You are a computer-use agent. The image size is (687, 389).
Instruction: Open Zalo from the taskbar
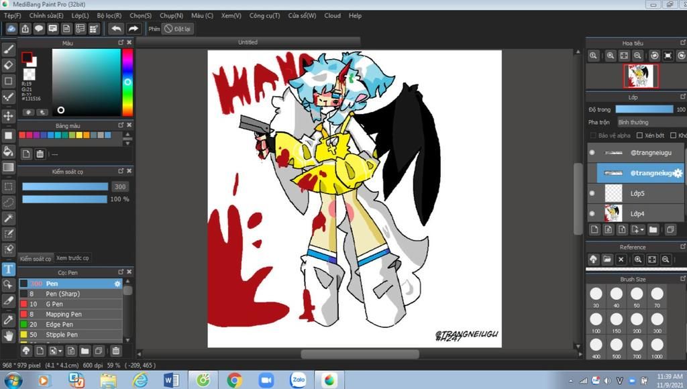pyautogui.click(x=299, y=380)
